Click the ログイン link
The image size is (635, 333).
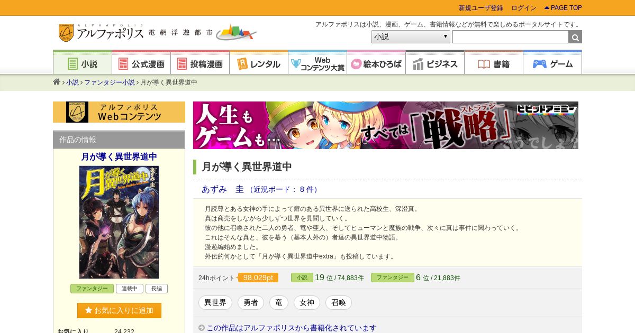[524, 8]
